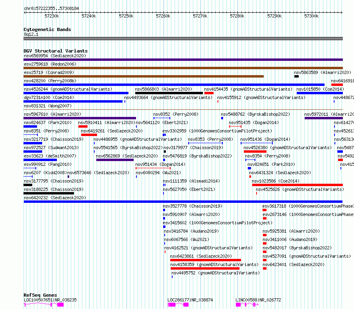This screenshot has width=354, height=309.
Task: Select the esv33623 (deSmith2007) label
Action: (x=50, y=156)
